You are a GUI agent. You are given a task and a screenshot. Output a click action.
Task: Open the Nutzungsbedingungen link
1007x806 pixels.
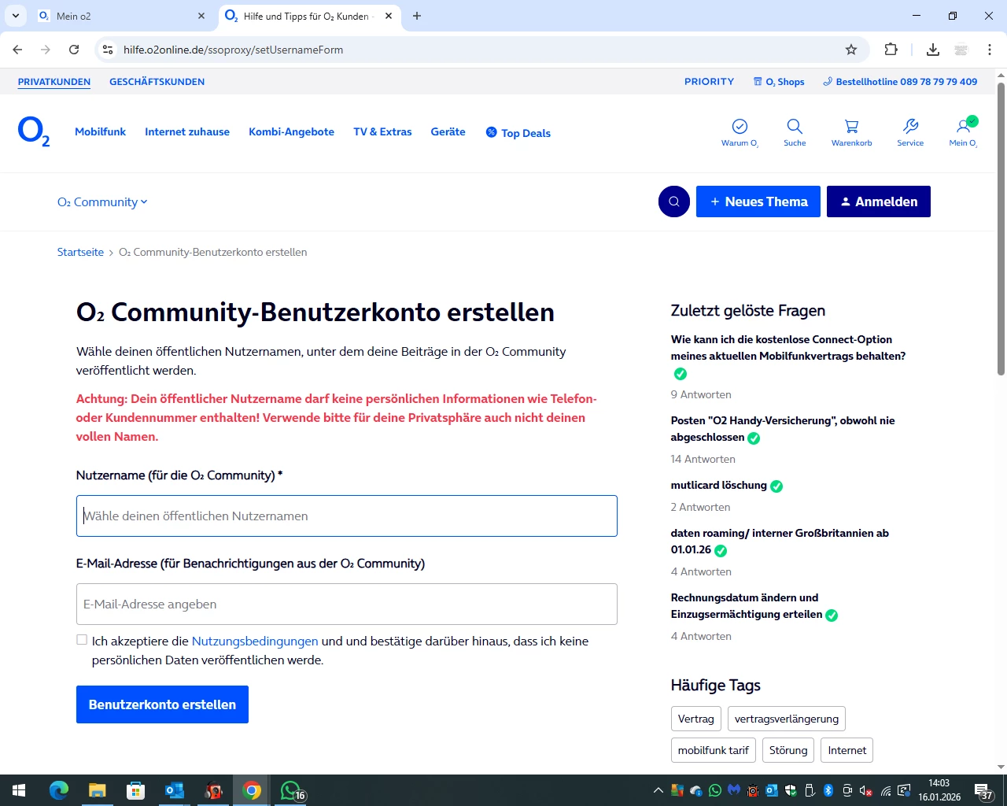coord(255,641)
